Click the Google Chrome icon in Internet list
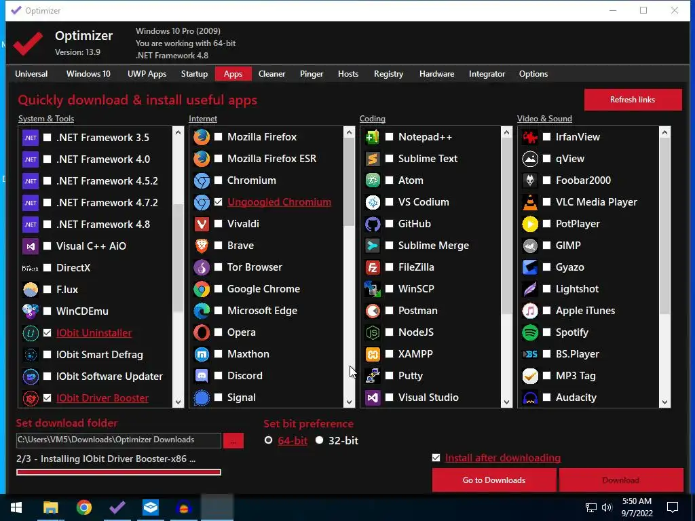 (x=201, y=289)
